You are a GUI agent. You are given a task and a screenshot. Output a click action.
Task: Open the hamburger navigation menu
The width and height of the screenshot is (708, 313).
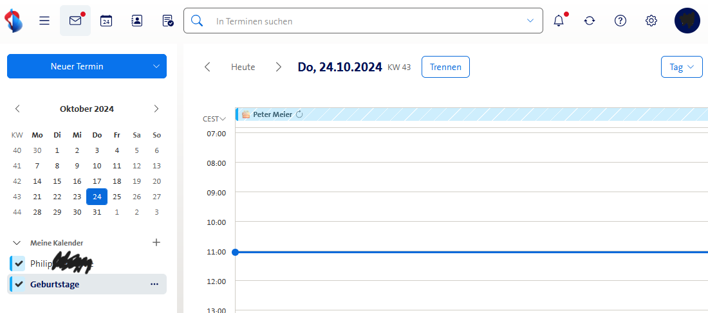pos(44,21)
